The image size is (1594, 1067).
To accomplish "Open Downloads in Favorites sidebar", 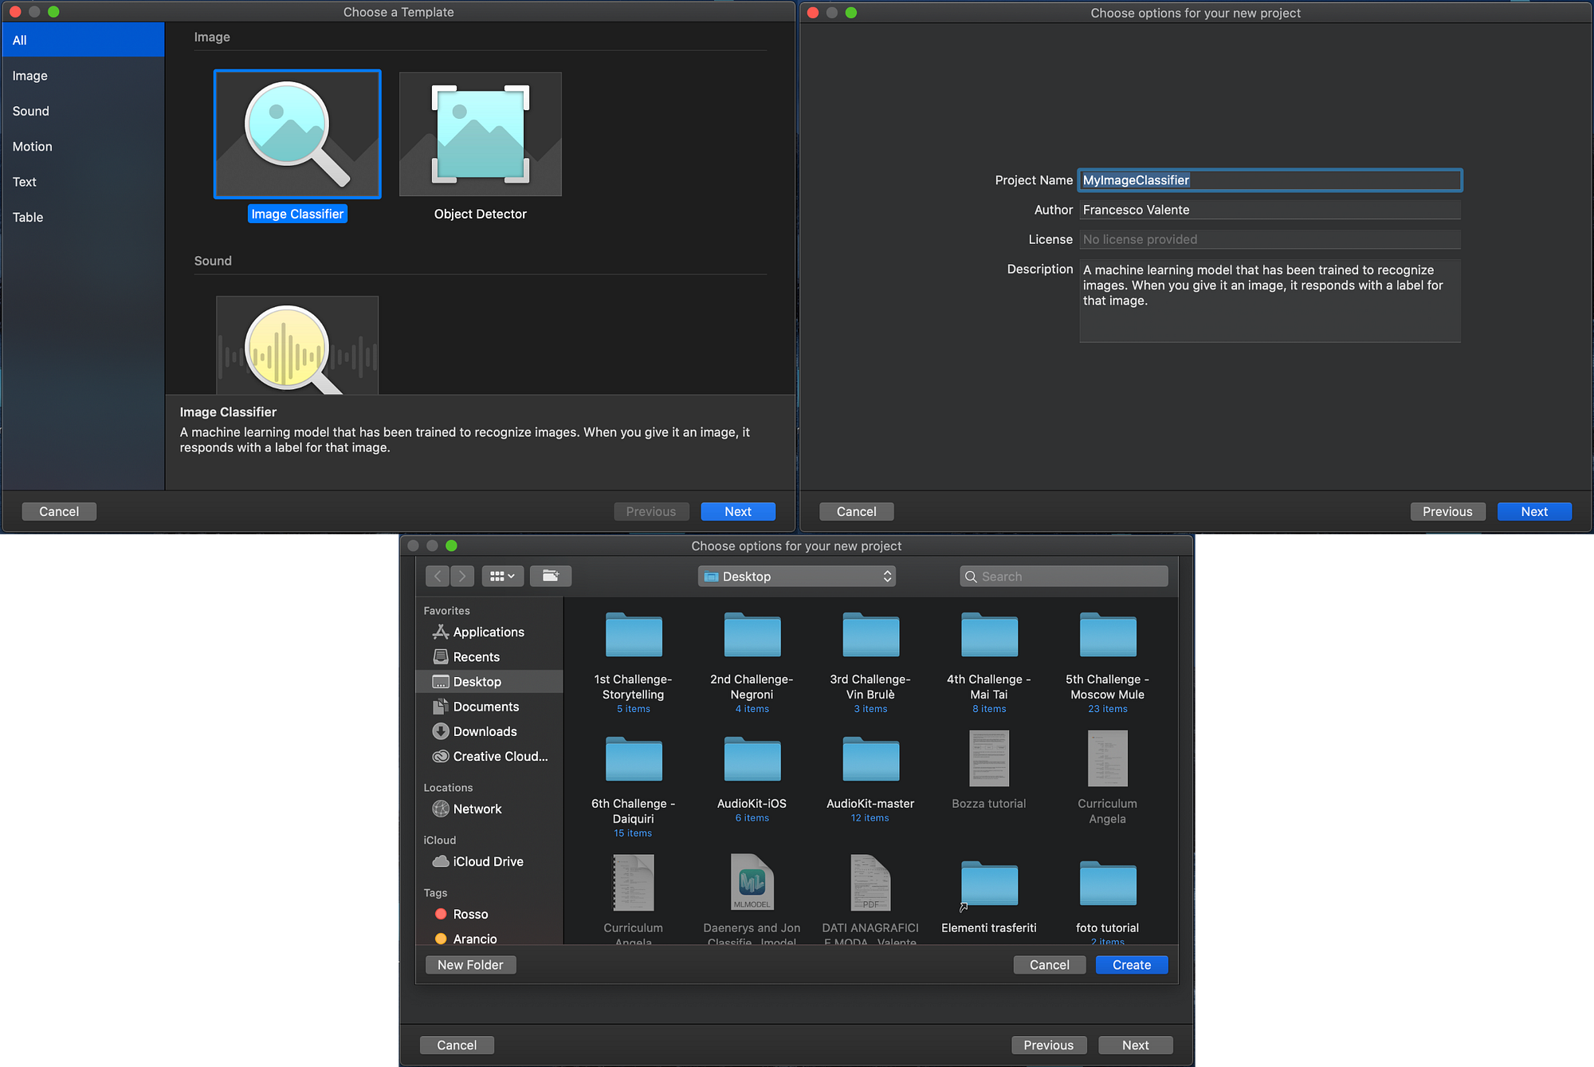I will [485, 731].
